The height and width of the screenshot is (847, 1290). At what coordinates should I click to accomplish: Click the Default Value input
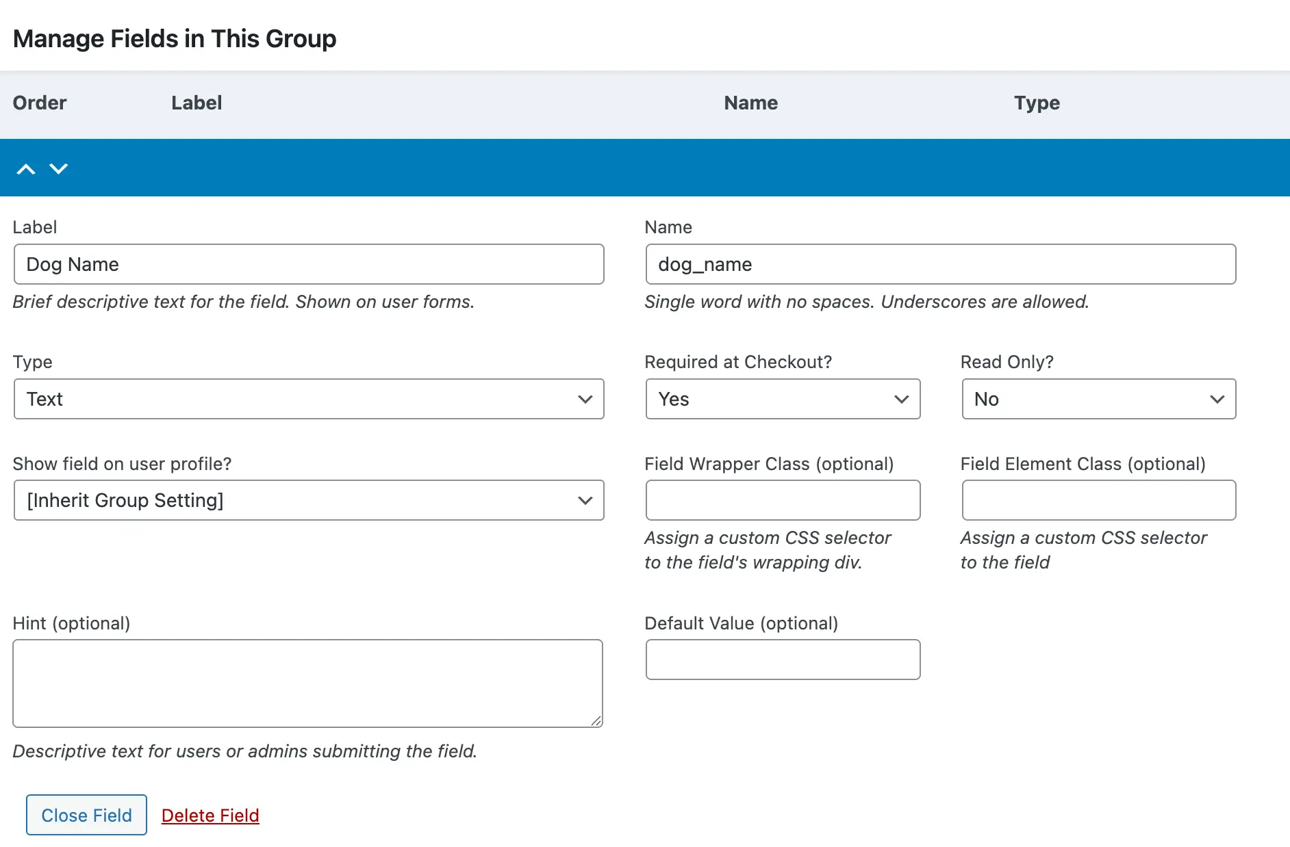point(783,659)
